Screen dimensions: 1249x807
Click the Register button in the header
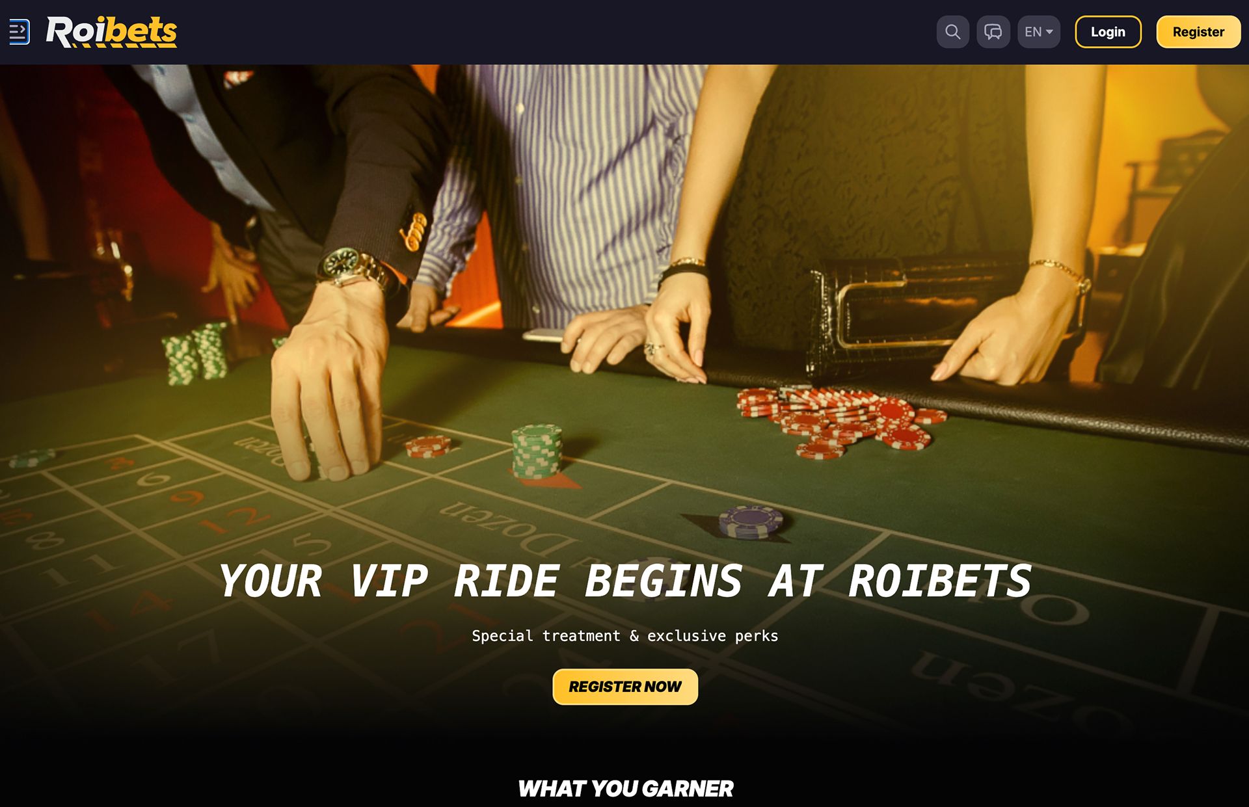pos(1198,32)
